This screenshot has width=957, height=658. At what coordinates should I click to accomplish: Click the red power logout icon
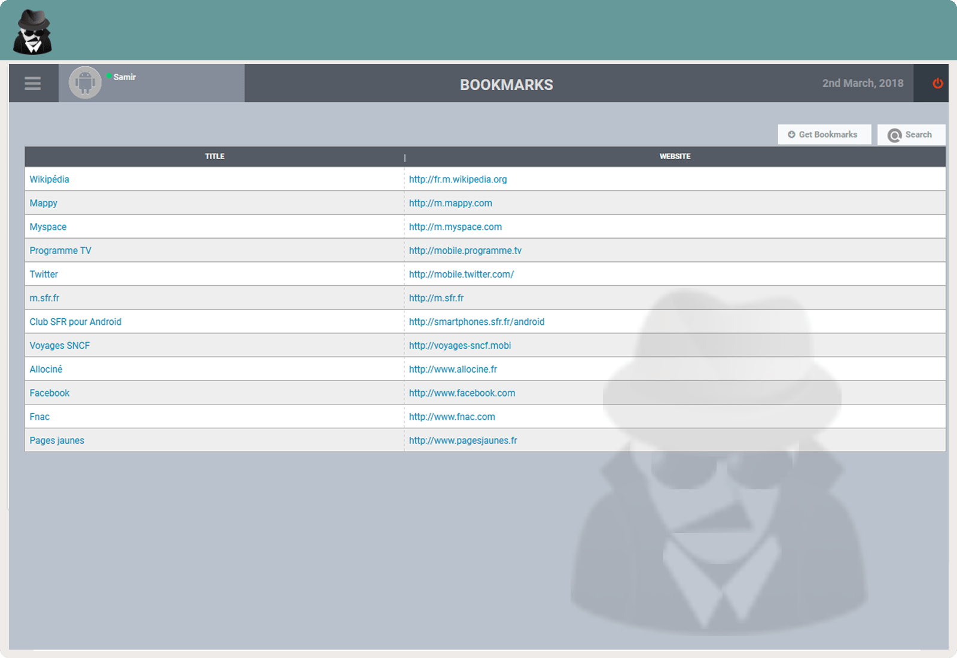(937, 83)
